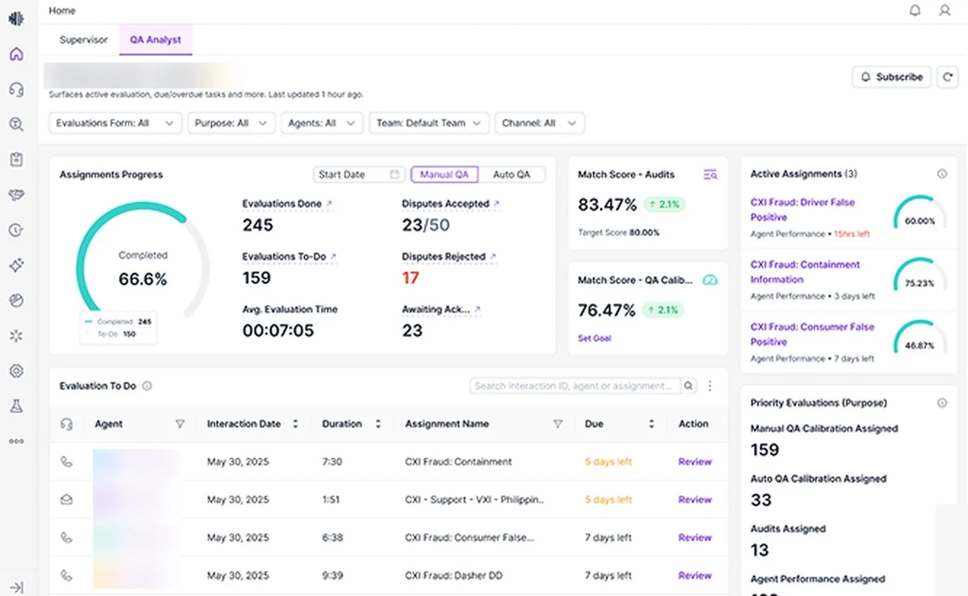Screen dimensions: 968x596
Task: Click the Subscribe button
Action: tap(892, 77)
